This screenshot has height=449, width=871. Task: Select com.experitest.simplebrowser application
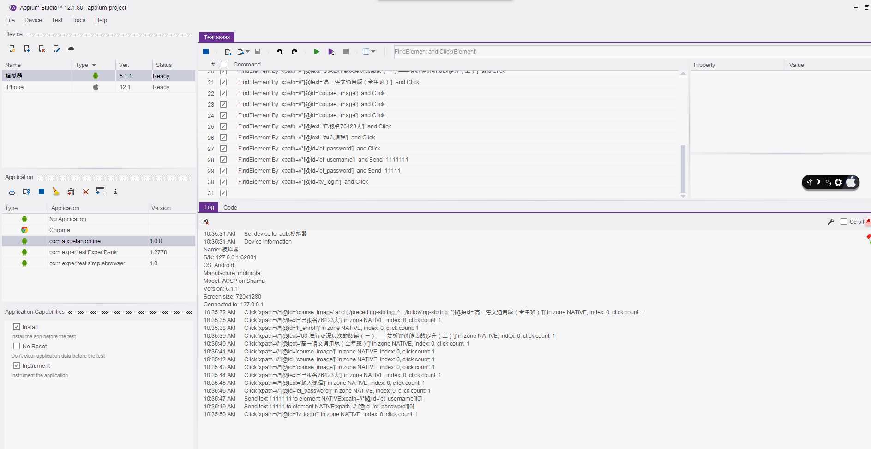99,263
